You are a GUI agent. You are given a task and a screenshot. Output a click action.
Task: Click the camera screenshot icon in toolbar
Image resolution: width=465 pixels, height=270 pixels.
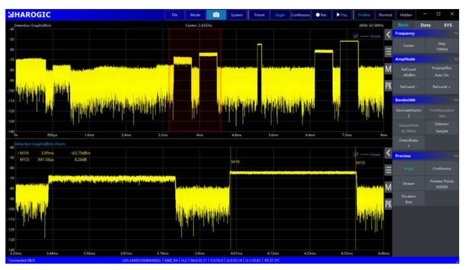click(216, 15)
